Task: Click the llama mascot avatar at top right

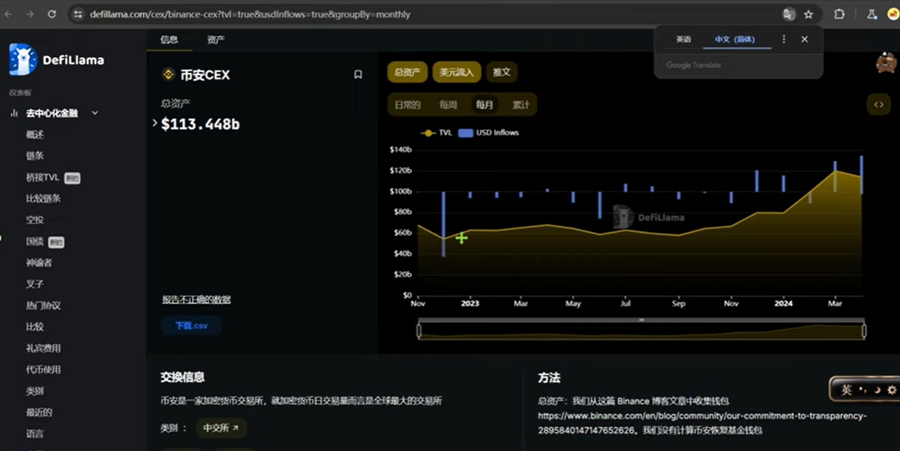Action: pos(886,63)
